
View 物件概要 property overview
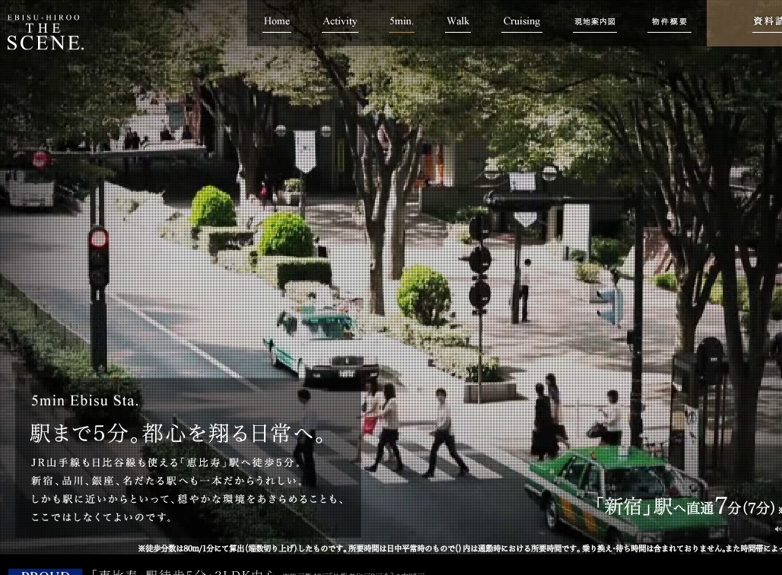click(669, 22)
